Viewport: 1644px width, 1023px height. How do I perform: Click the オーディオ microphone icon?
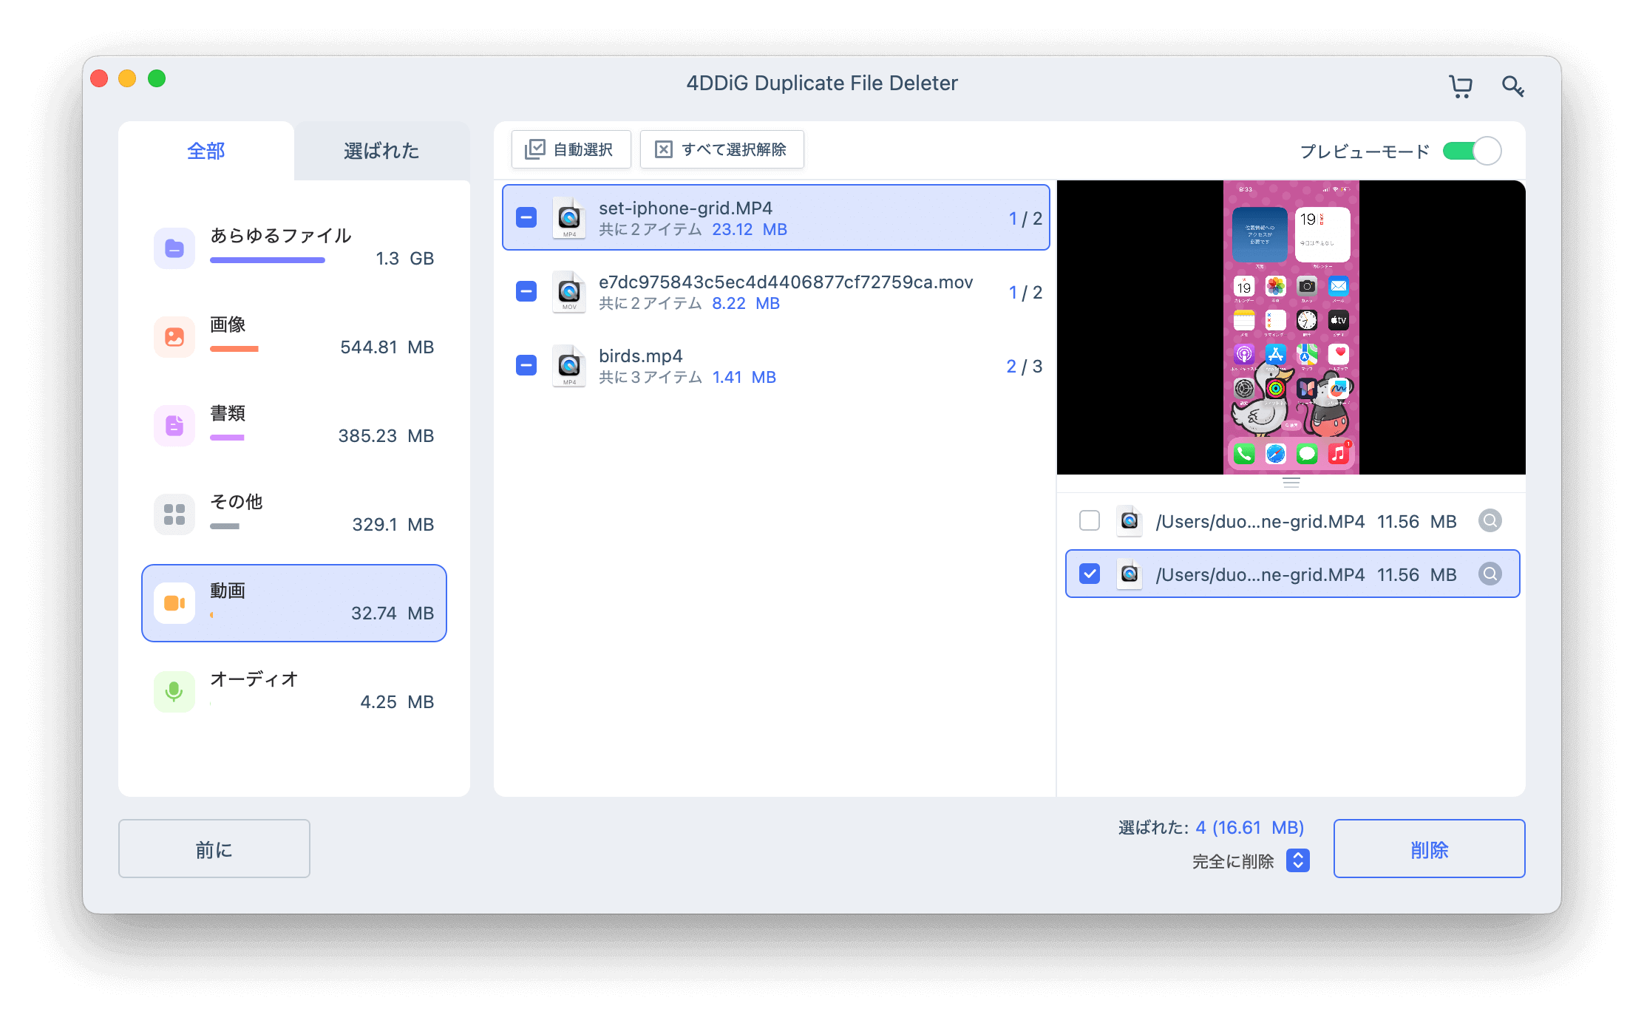tap(174, 692)
